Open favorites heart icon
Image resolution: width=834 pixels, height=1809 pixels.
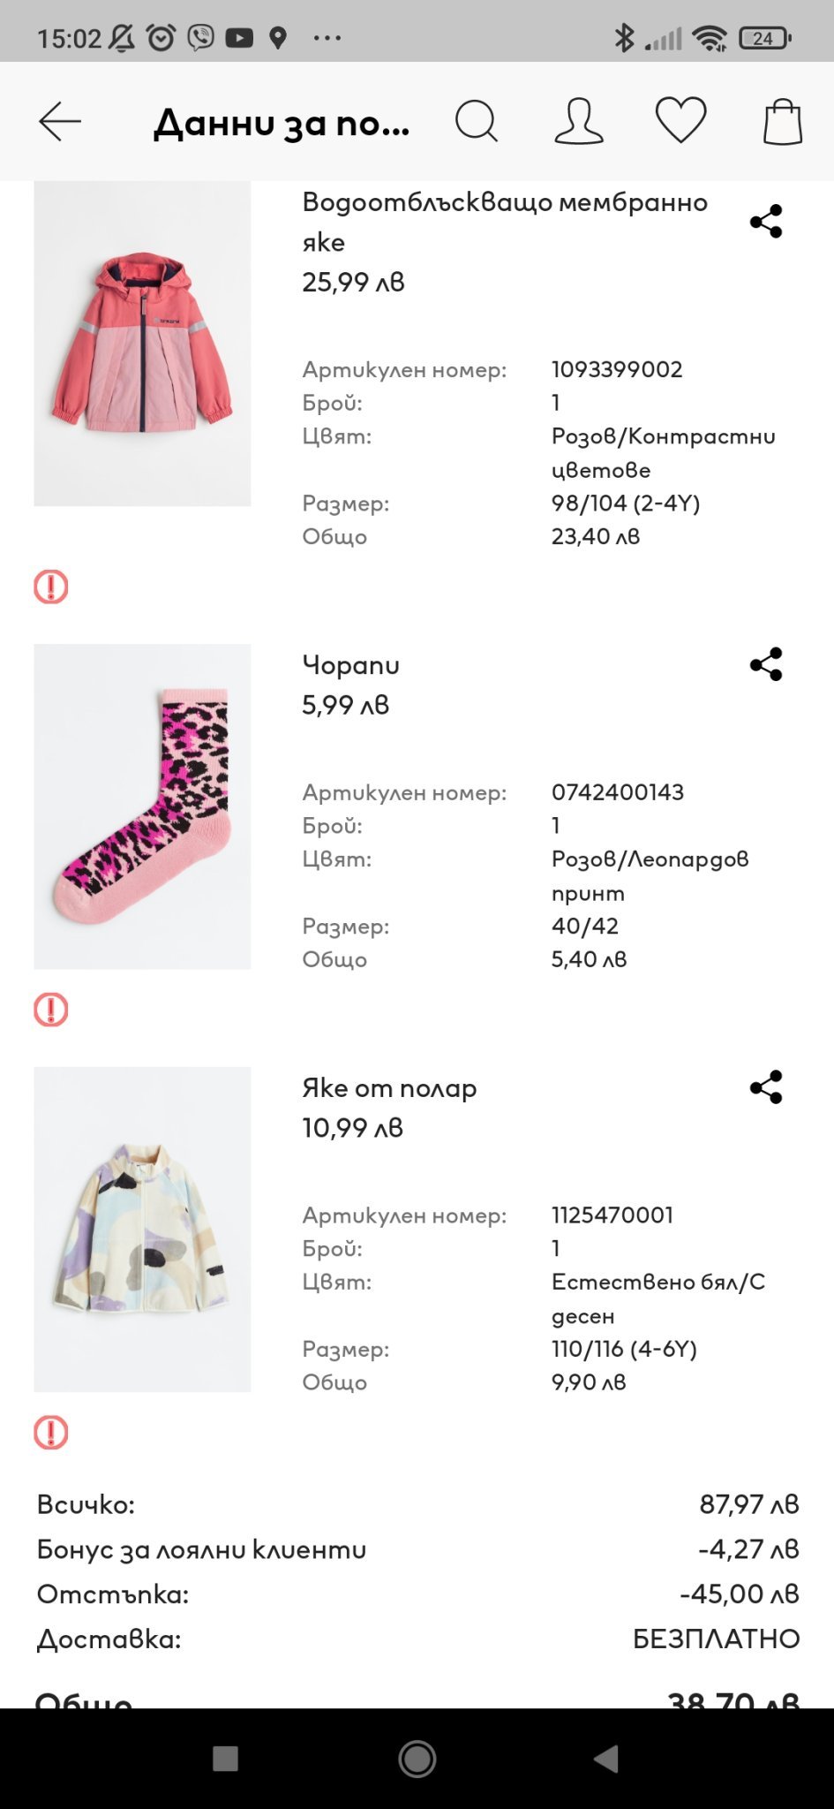click(680, 120)
